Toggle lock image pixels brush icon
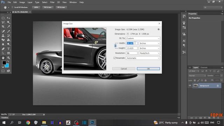The height and width of the screenshot is (126, 224). point(198,80)
